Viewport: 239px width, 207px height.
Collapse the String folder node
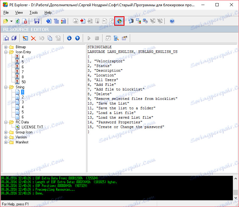click(x=6, y=87)
